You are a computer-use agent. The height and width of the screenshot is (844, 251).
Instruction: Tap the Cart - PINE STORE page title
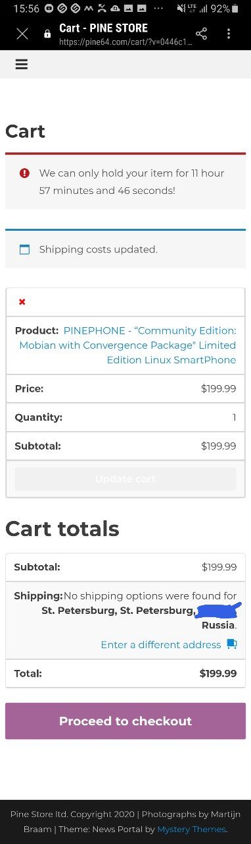103,28
